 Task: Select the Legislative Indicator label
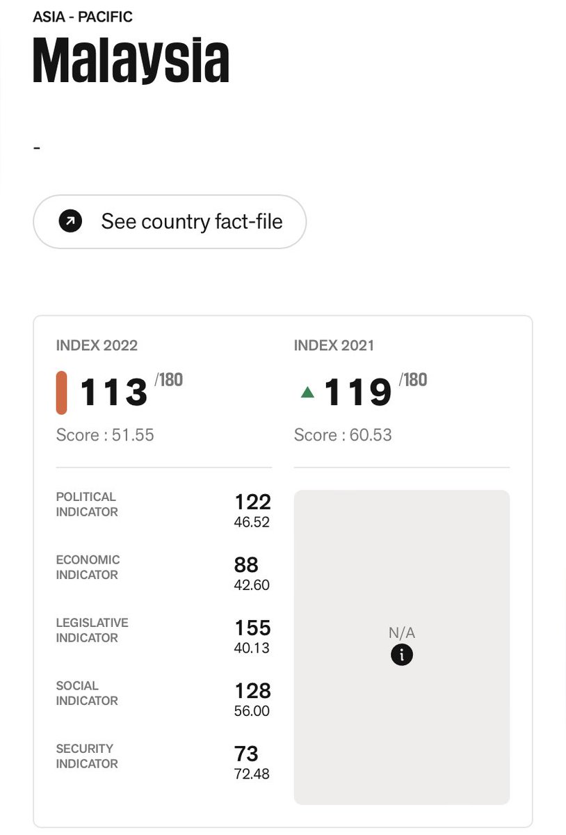pyautogui.click(x=92, y=630)
